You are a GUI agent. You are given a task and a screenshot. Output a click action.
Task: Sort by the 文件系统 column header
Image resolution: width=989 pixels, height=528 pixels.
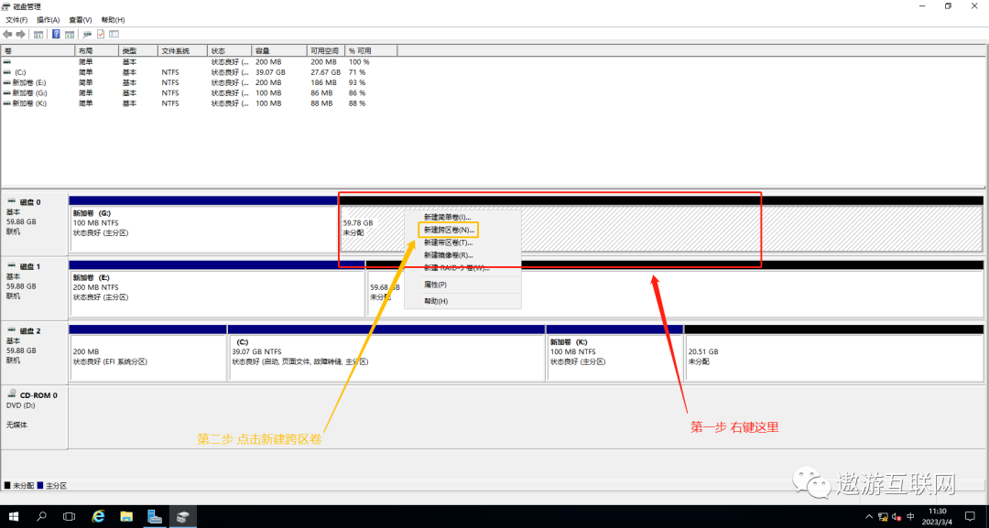[x=182, y=50]
